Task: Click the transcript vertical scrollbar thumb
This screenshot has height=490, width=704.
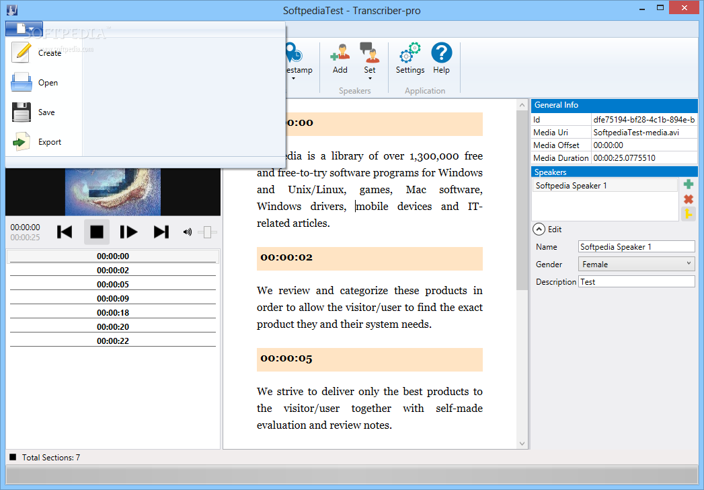Action: (522, 200)
